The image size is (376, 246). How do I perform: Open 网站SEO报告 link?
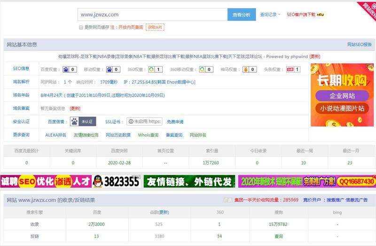pyautogui.click(x=360, y=44)
